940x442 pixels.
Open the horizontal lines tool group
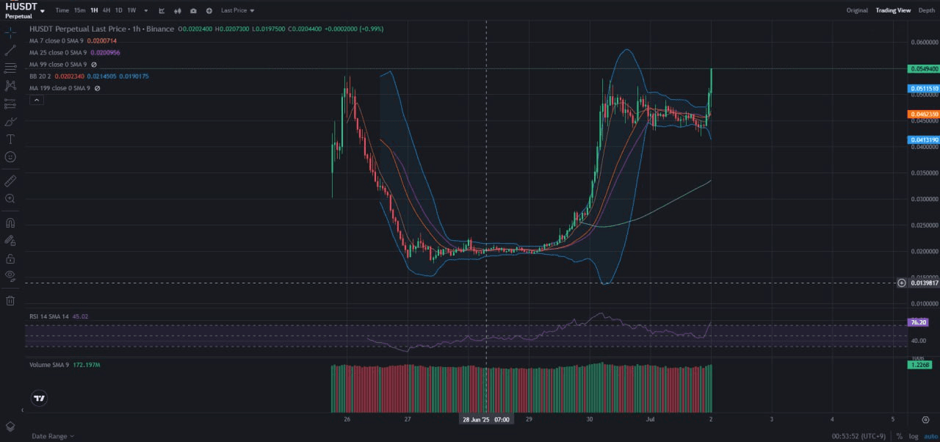10,68
